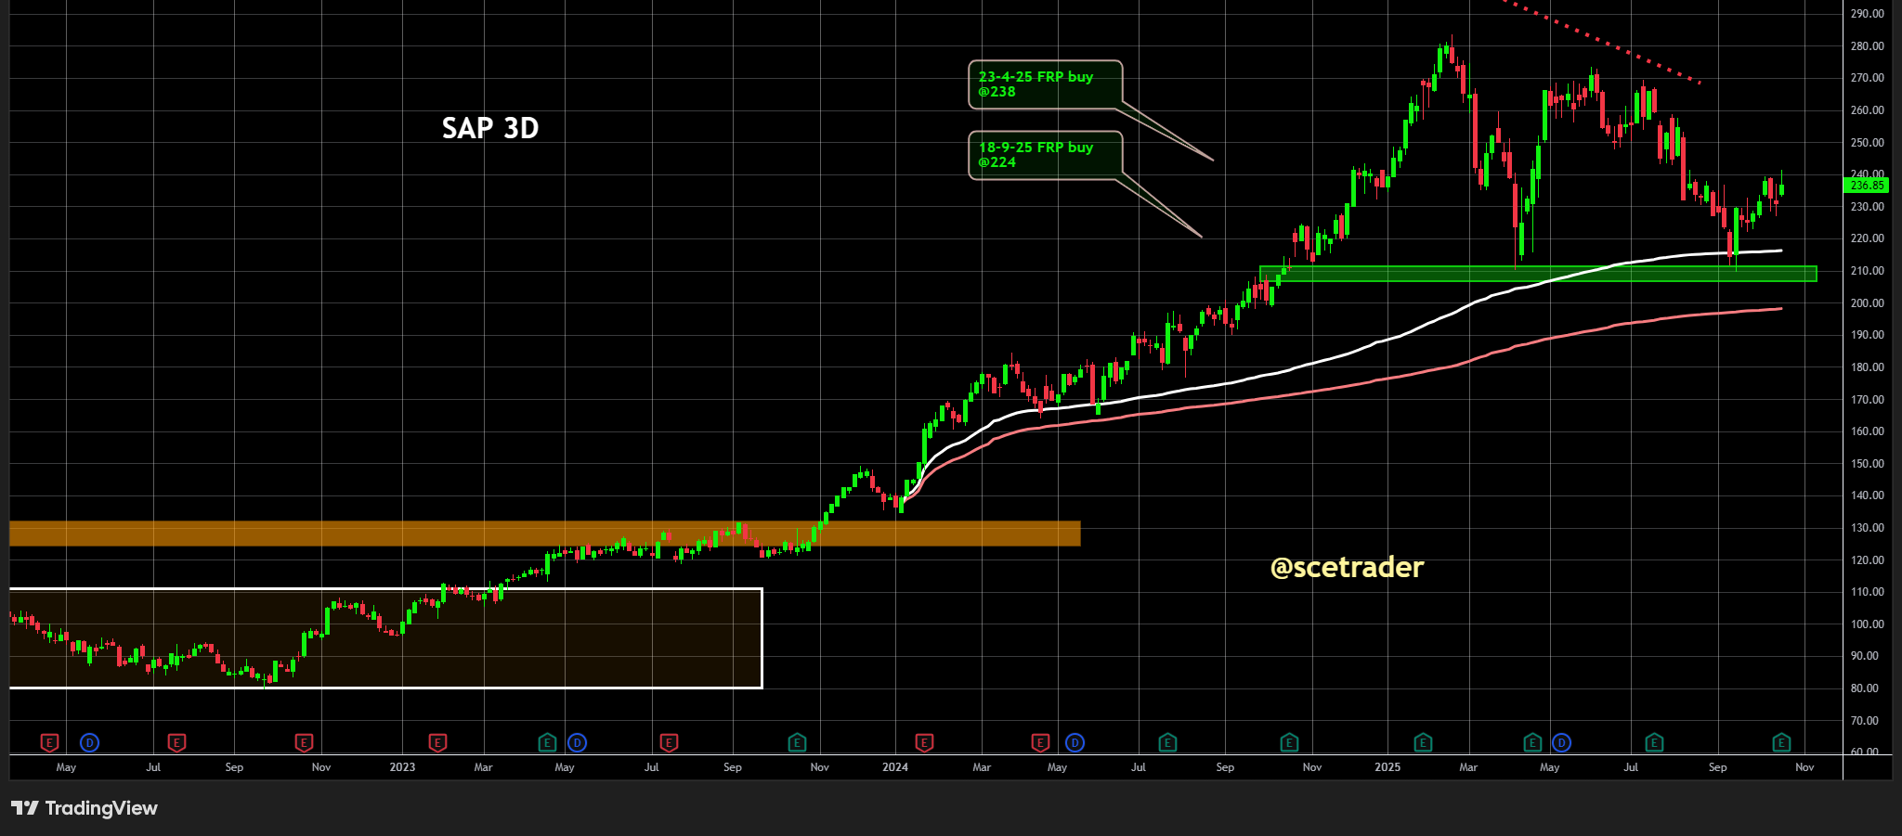Screen dimensions: 1902x836
Task: Click the blue dividend marker near May 2023
Action: point(577,742)
